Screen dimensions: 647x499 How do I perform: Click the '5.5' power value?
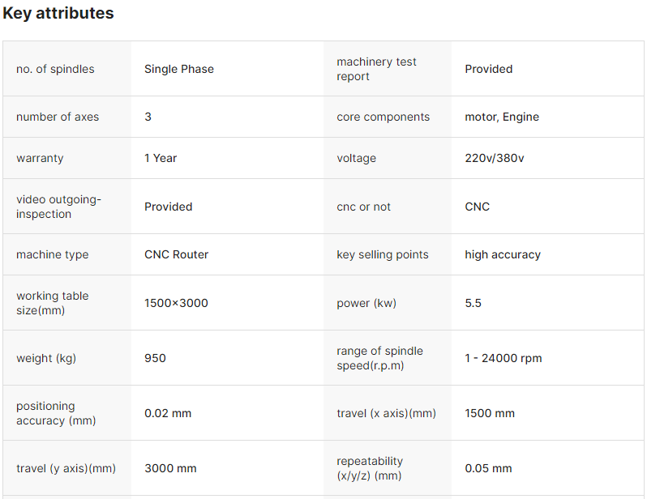(x=473, y=303)
